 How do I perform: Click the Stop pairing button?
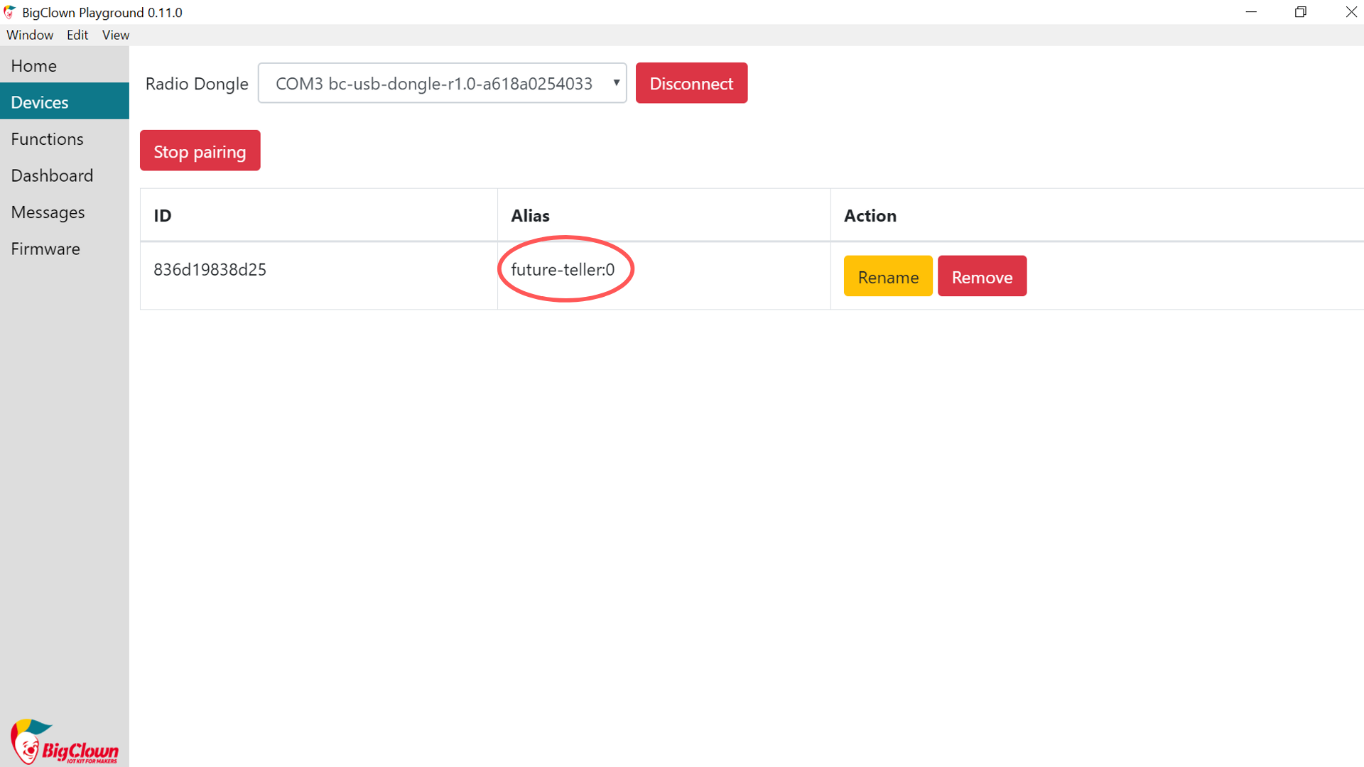(200, 151)
